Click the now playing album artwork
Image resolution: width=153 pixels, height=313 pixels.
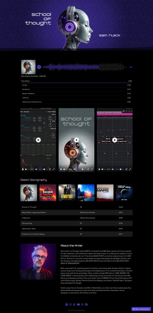(x=28, y=67)
